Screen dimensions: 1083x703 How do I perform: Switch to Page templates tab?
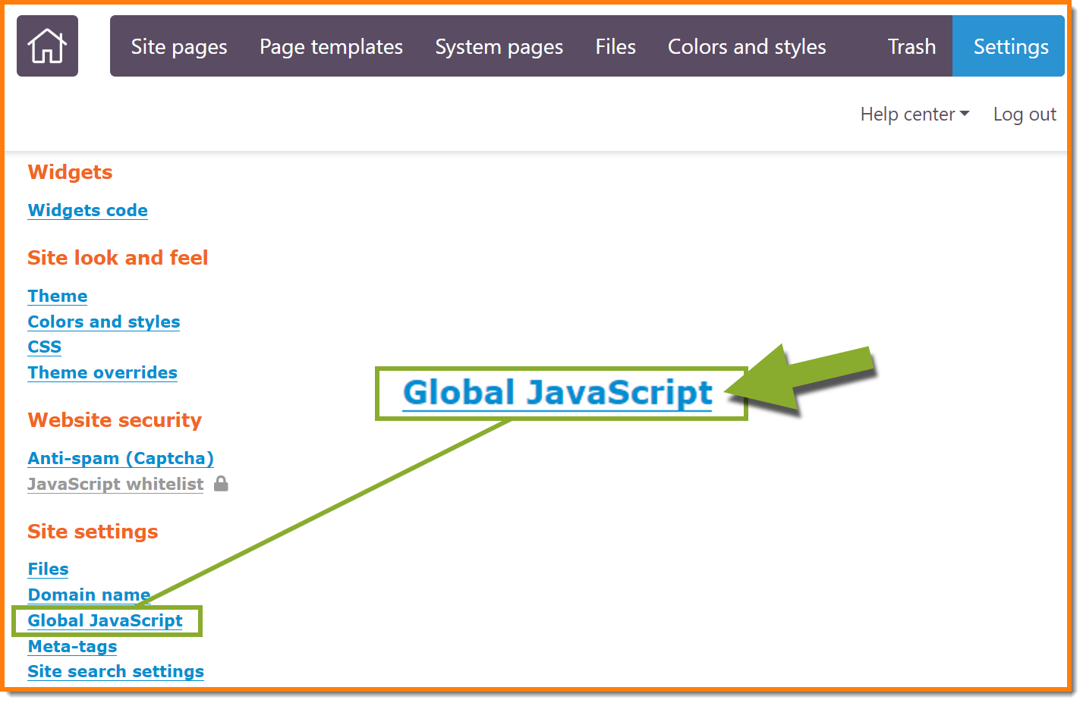tap(331, 47)
